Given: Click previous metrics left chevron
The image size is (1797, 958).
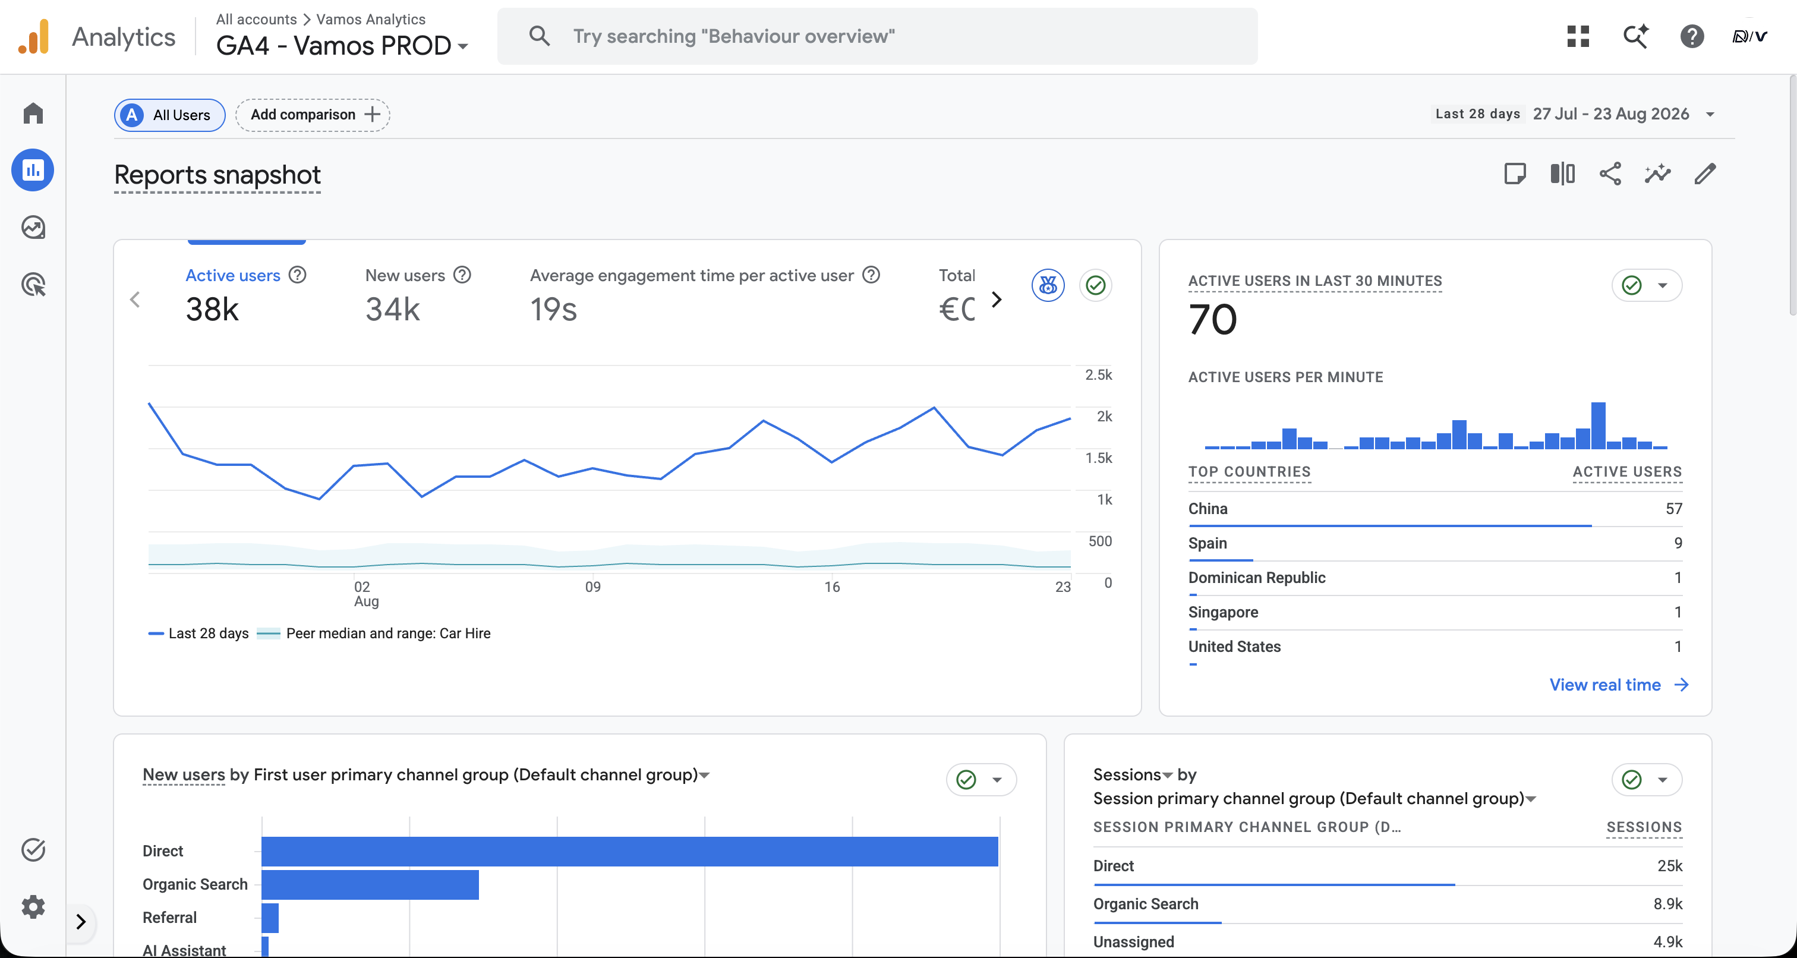Looking at the screenshot, I should click(135, 300).
